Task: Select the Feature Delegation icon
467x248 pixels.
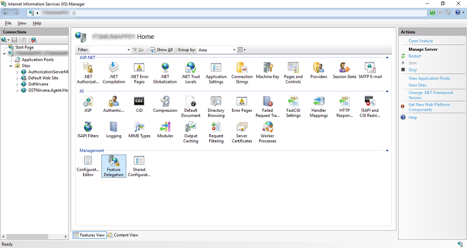Action: 114,166
